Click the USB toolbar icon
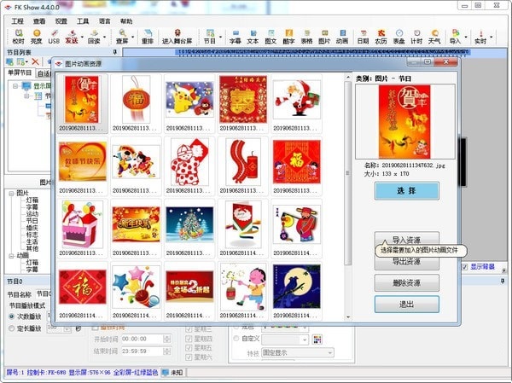Image resolution: width=512 pixels, height=383 pixels. click(x=54, y=37)
